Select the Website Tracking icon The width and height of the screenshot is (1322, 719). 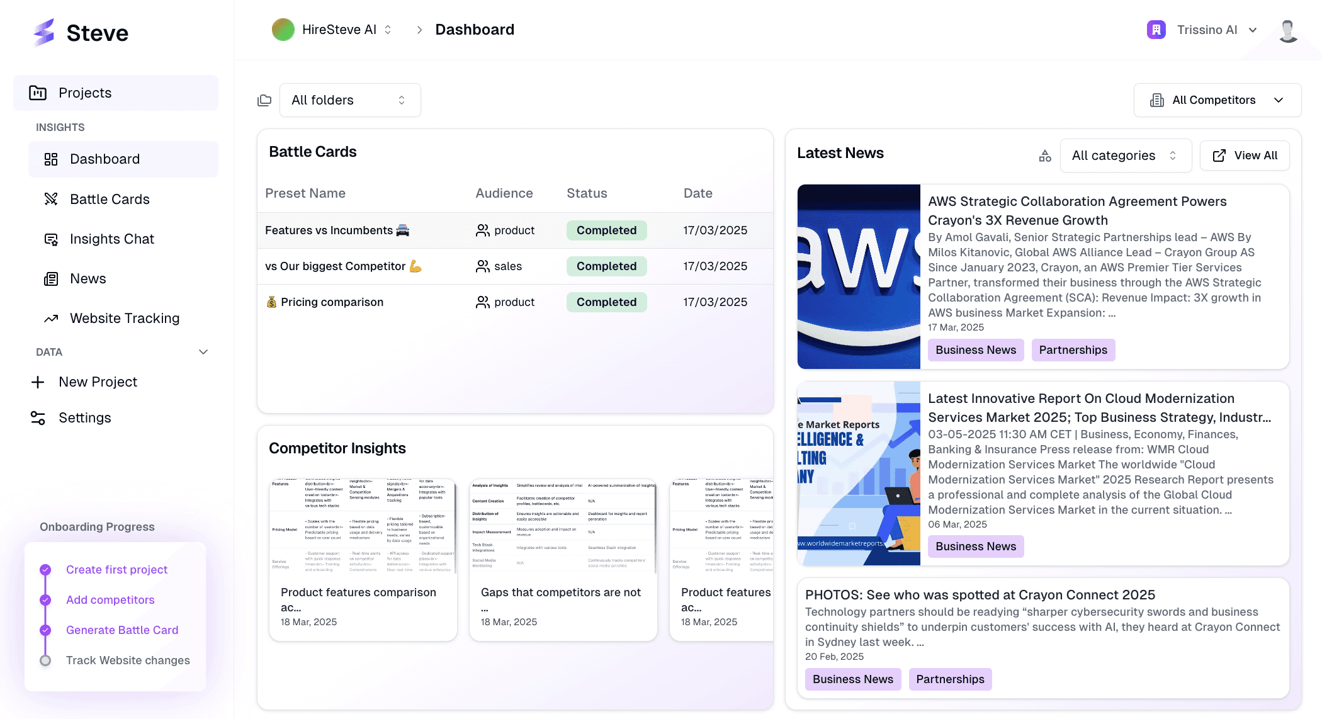coord(50,318)
